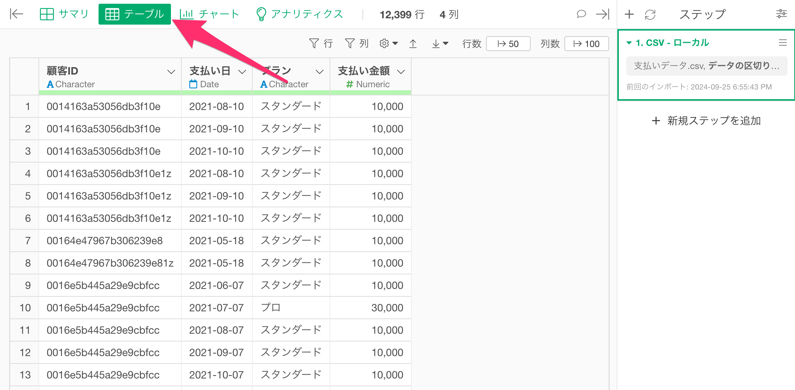Open the comment bubble icon
The width and height of the screenshot is (795, 390).
581,14
